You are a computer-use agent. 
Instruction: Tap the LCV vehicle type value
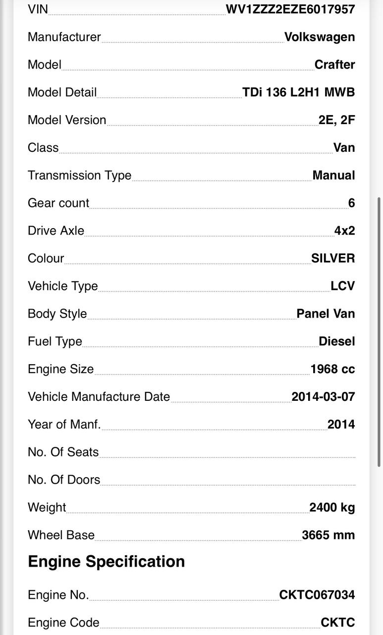[x=342, y=286]
